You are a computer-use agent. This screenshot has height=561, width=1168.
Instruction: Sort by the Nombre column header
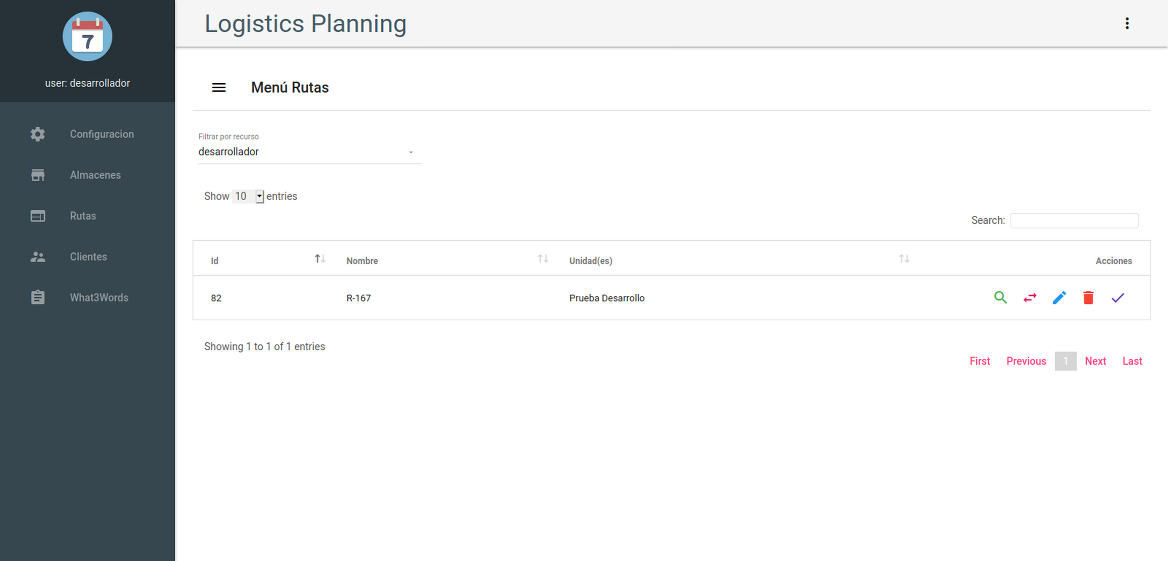pos(362,260)
